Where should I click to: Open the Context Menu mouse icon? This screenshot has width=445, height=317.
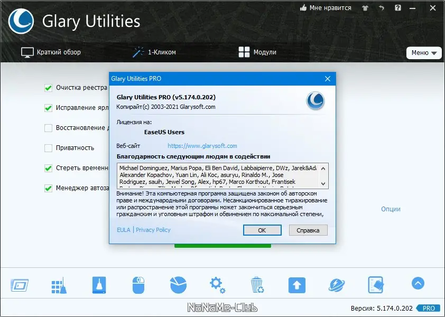coord(138,285)
